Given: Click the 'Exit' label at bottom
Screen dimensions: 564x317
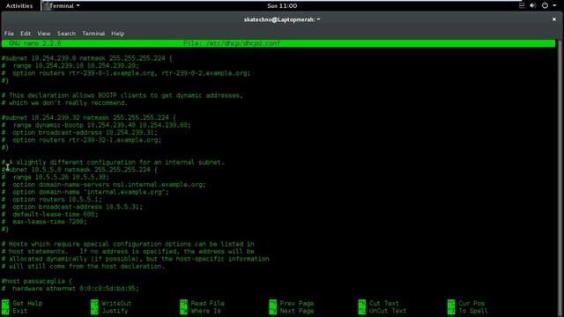Looking at the screenshot, I should [x=19, y=311].
